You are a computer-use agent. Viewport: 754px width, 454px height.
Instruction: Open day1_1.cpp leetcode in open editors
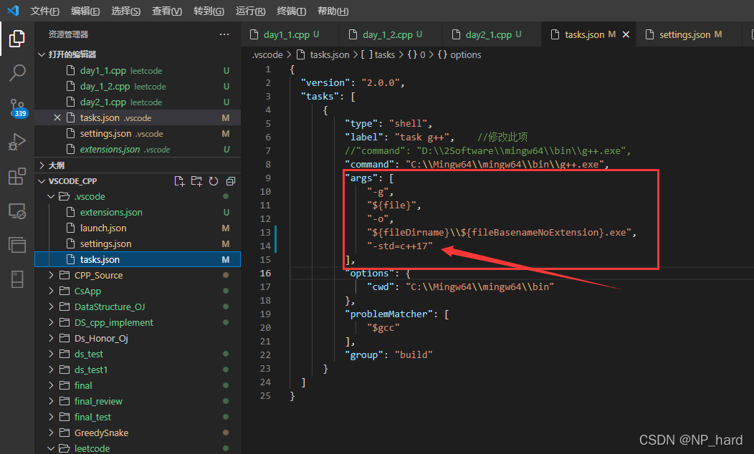(138, 71)
